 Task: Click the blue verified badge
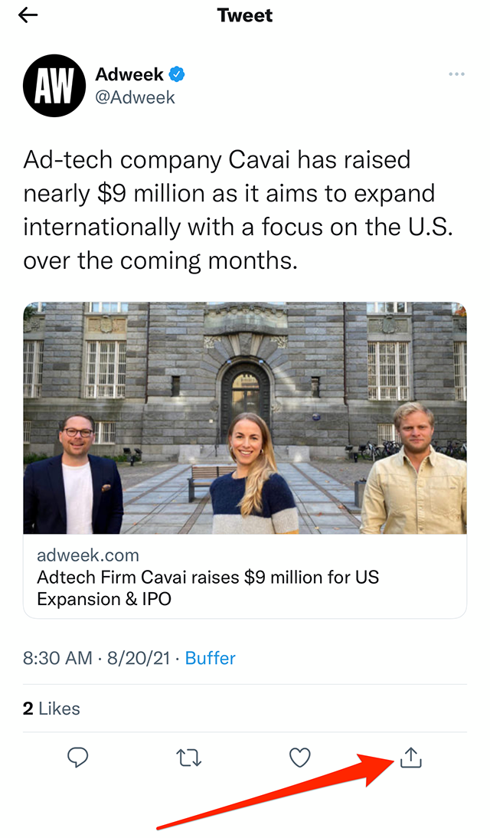(178, 74)
